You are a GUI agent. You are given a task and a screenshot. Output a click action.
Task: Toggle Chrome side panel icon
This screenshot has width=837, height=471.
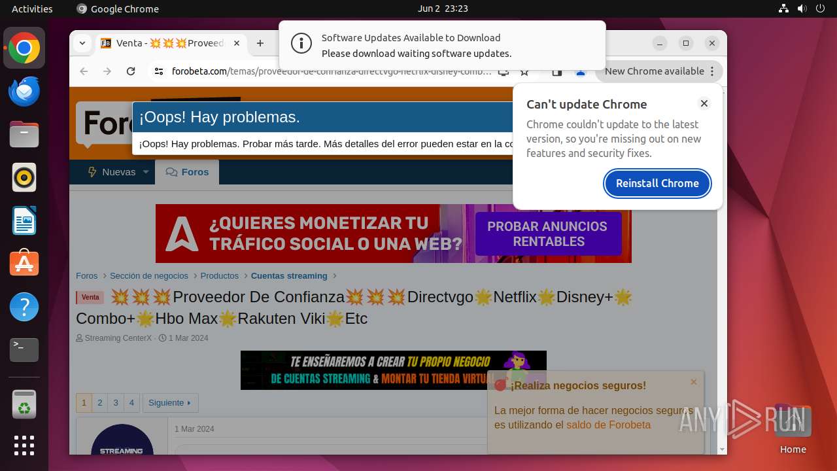557,71
